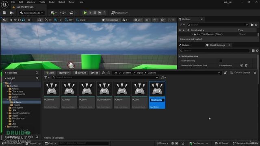Switch to the Lvl_ThirdPerson level tab
Screen dimensions: 260x146
(25, 7)
